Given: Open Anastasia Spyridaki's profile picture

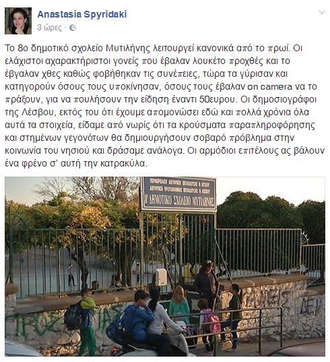Looking at the screenshot, I should pyautogui.click(x=18, y=21).
